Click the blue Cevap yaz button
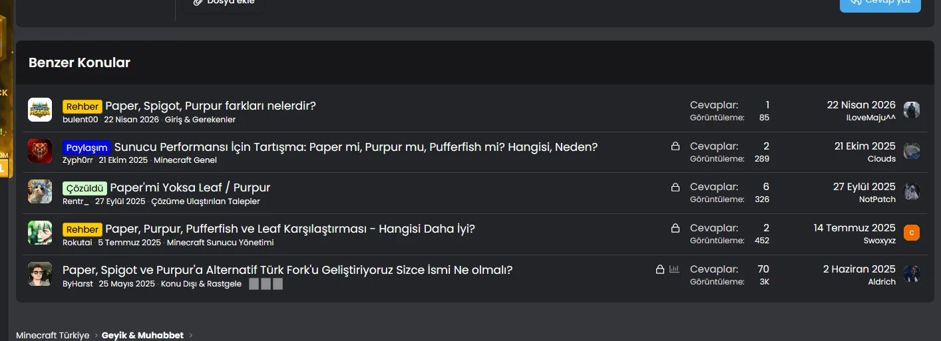Screen dimensions: 941x341 [x=880, y=3]
